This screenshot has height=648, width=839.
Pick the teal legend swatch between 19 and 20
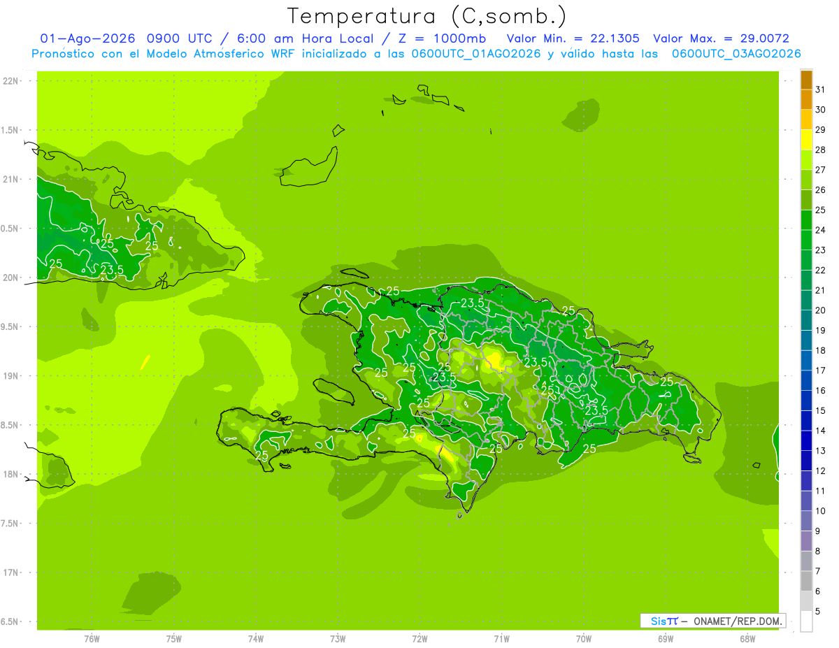[806, 320]
